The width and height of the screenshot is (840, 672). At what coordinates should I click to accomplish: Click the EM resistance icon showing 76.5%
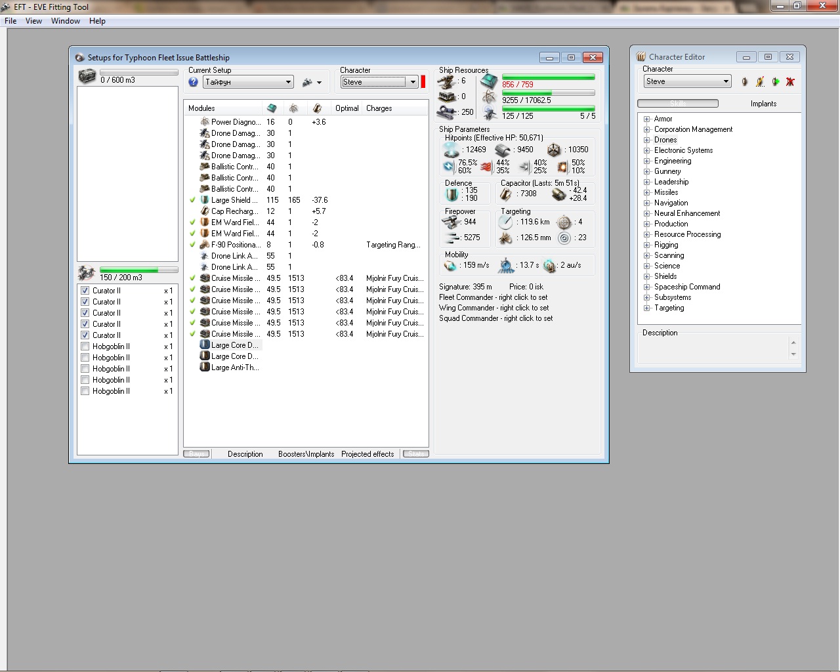(x=449, y=167)
